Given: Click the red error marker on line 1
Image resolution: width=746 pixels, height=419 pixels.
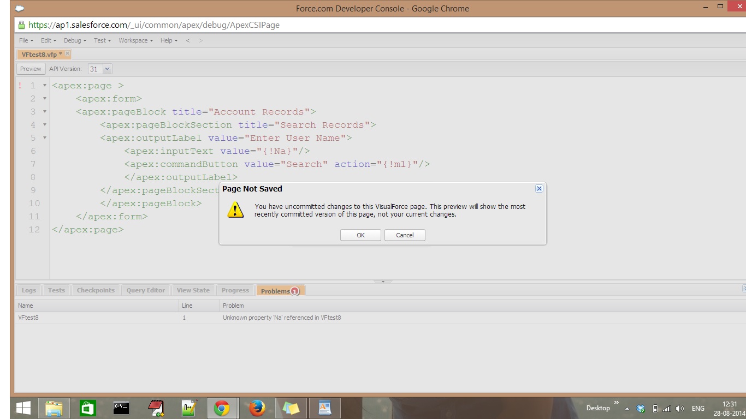Looking at the screenshot, I should pos(20,86).
